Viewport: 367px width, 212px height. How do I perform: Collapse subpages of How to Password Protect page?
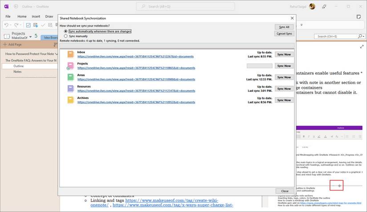56,54
